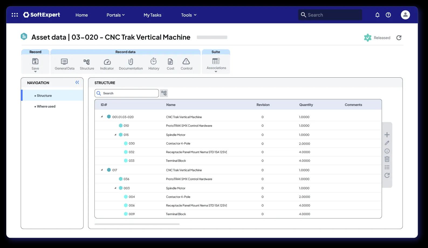Edit the selected item with the pencil icon
The image size is (428, 248).
[x=387, y=143]
